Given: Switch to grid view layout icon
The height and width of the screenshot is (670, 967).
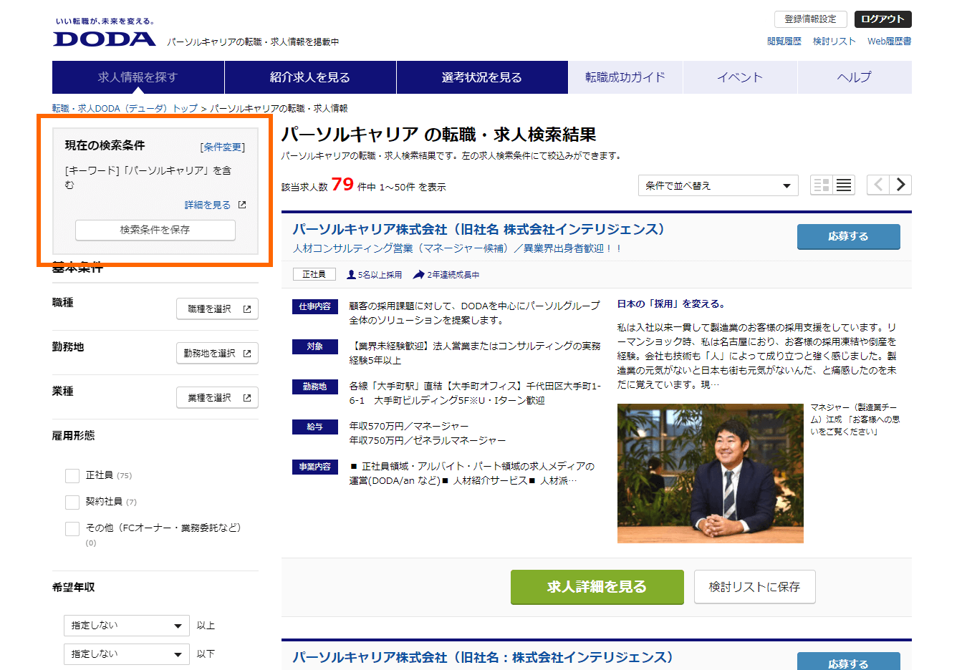Looking at the screenshot, I should point(822,185).
